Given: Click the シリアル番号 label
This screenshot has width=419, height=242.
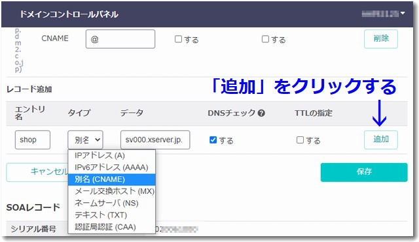Looking at the screenshot, I should pyautogui.click(x=33, y=229).
